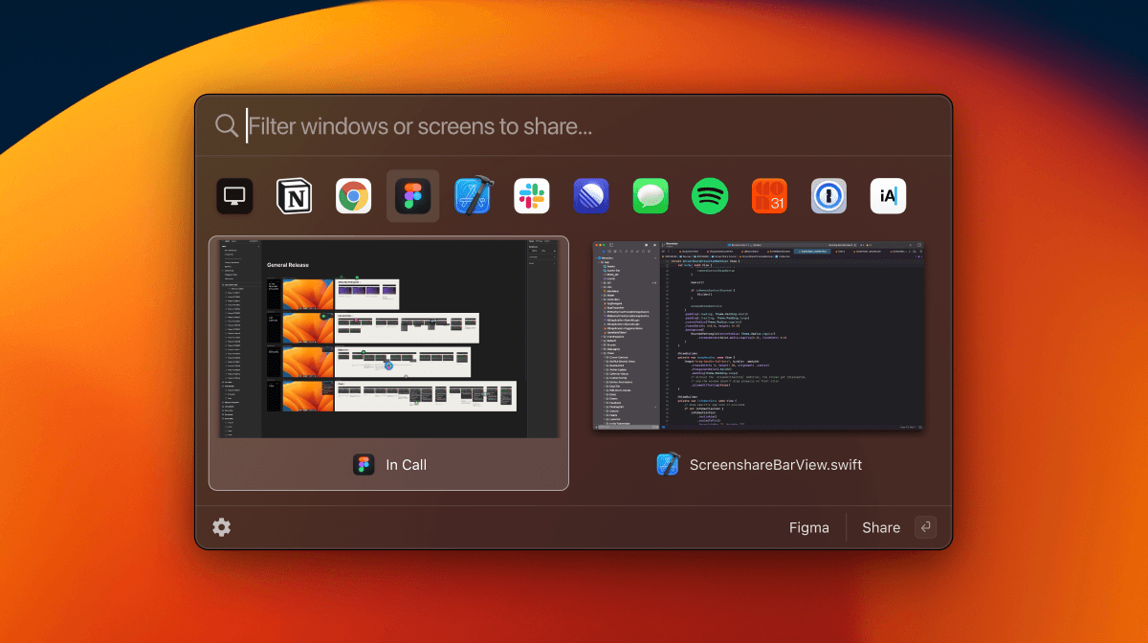The image size is (1148, 643).
Task: Click the Share button
Action: (x=881, y=527)
